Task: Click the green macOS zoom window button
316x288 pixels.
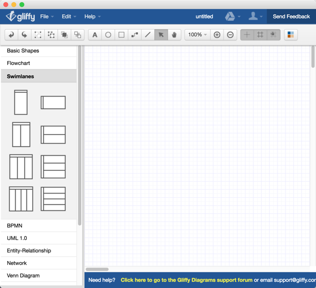Action: [22, 4]
